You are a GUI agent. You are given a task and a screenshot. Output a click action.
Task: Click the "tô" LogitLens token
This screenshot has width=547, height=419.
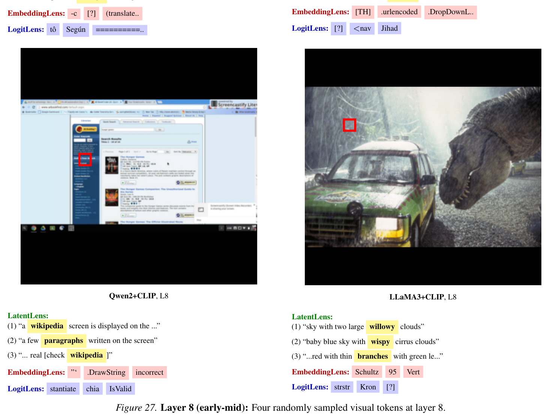pos(53,30)
